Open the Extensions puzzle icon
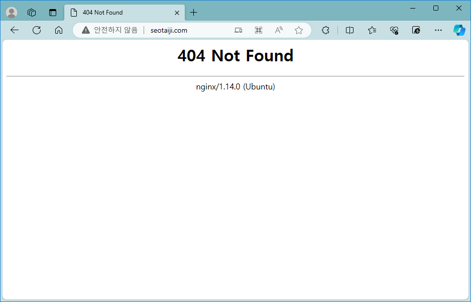 [325, 30]
